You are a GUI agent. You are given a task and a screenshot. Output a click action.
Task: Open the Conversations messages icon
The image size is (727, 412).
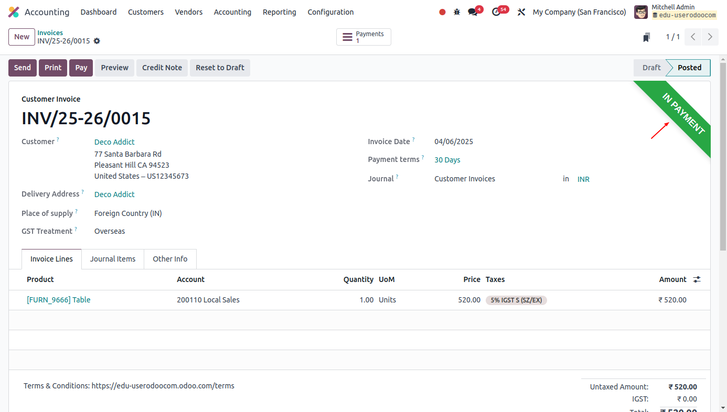(x=472, y=12)
